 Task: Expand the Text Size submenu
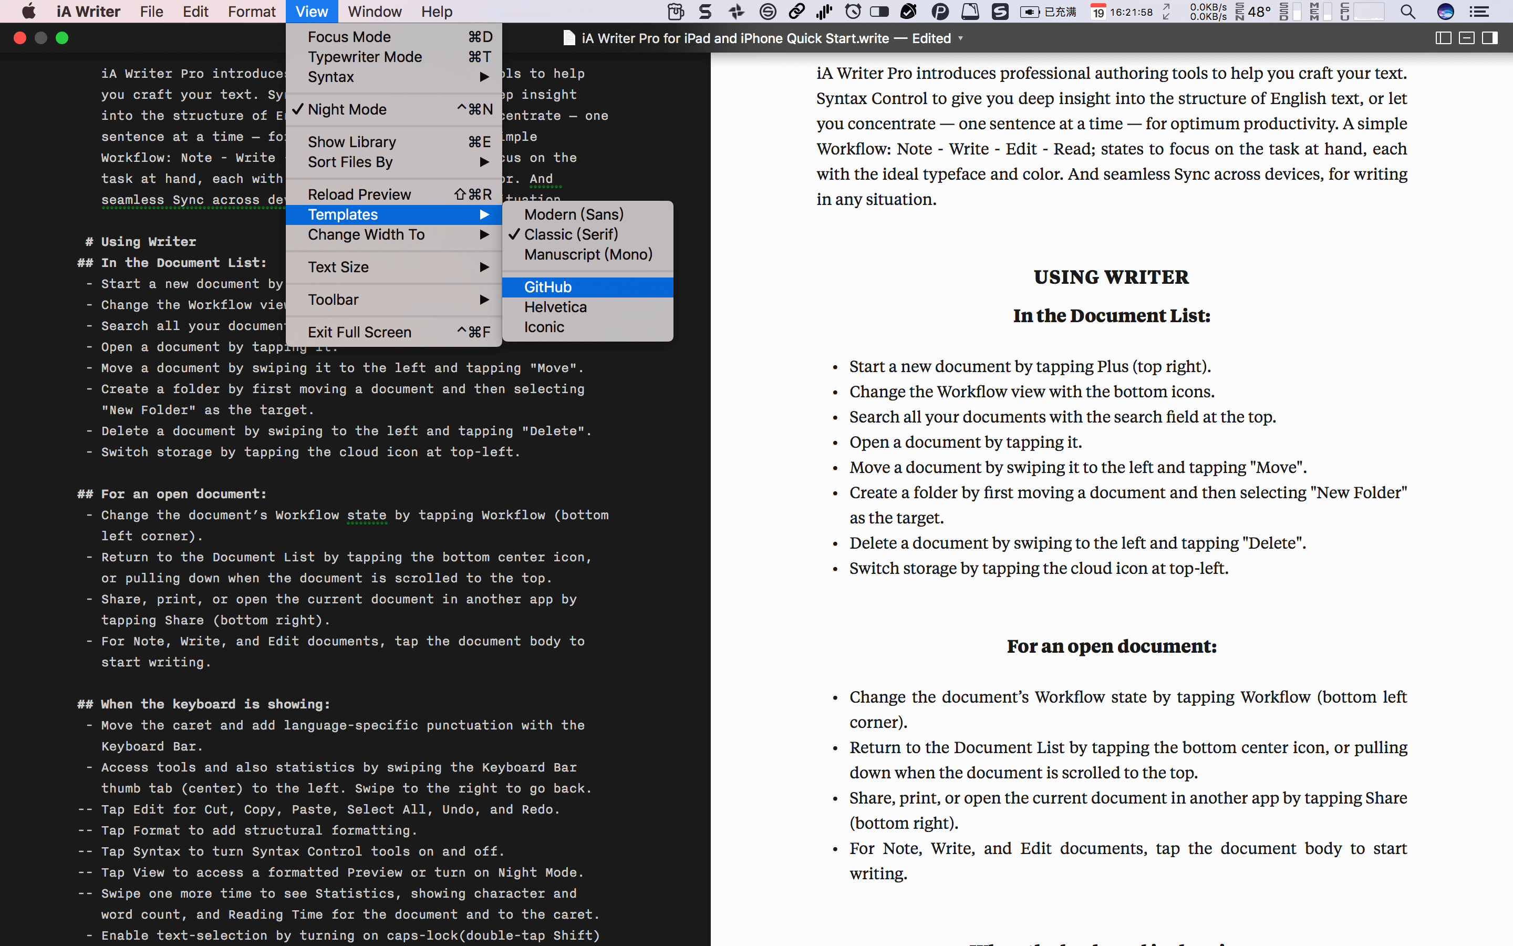pyautogui.click(x=394, y=267)
